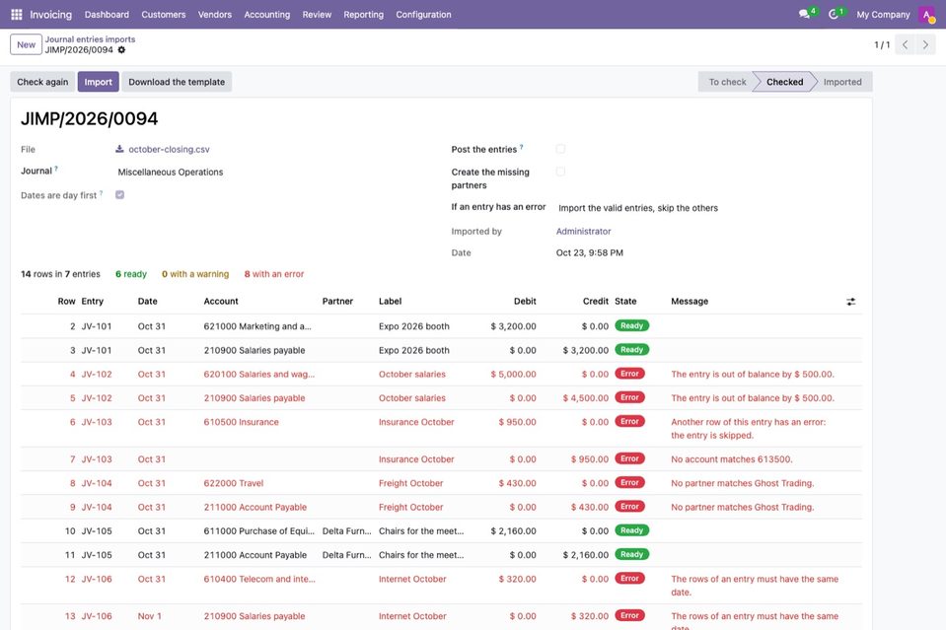Open the Accounting menu
Viewport: 946px width, 630px height.
pos(266,15)
